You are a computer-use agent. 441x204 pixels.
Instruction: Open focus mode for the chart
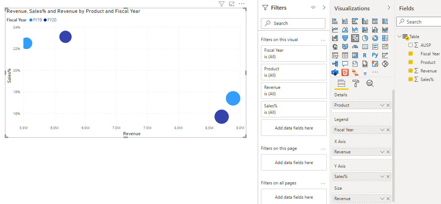[x=232, y=4]
